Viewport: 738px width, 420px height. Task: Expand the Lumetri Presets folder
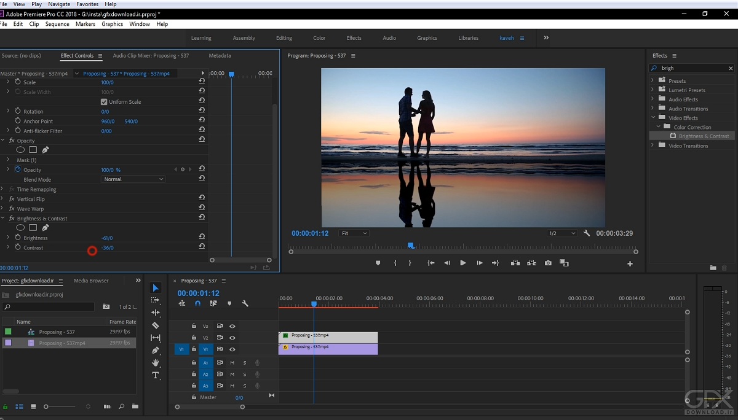(653, 90)
